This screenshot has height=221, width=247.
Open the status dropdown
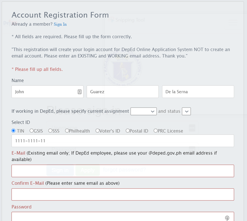(186, 111)
